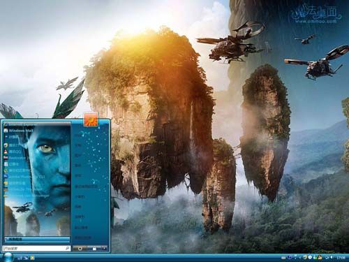
Task: Click the lock button in the Start menu
Action: [94, 249]
